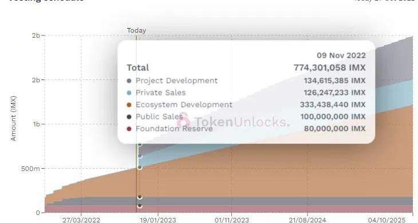Click the Foundation Reserve red legend dot
418x223 pixels.
(x=129, y=129)
